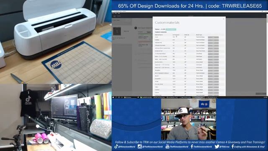268x151 pixels.
Task: Open the Windows Start menu
Action: 113,97
